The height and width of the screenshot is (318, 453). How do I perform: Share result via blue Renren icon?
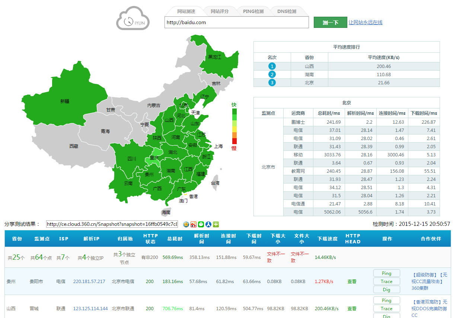click(208, 224)
